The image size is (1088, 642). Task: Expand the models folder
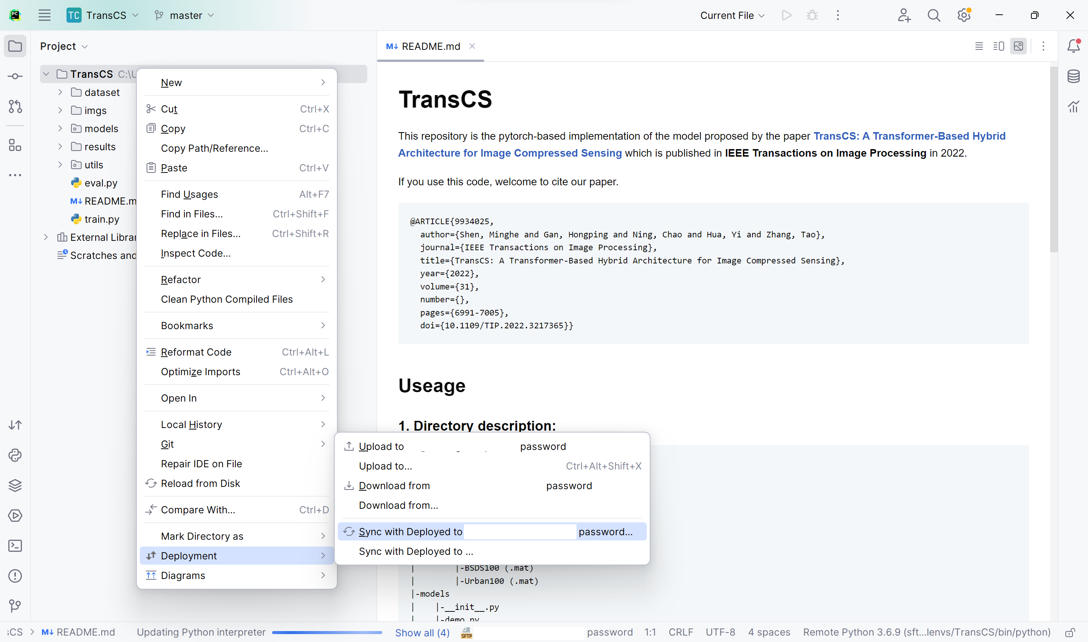[x=60, y=128]
